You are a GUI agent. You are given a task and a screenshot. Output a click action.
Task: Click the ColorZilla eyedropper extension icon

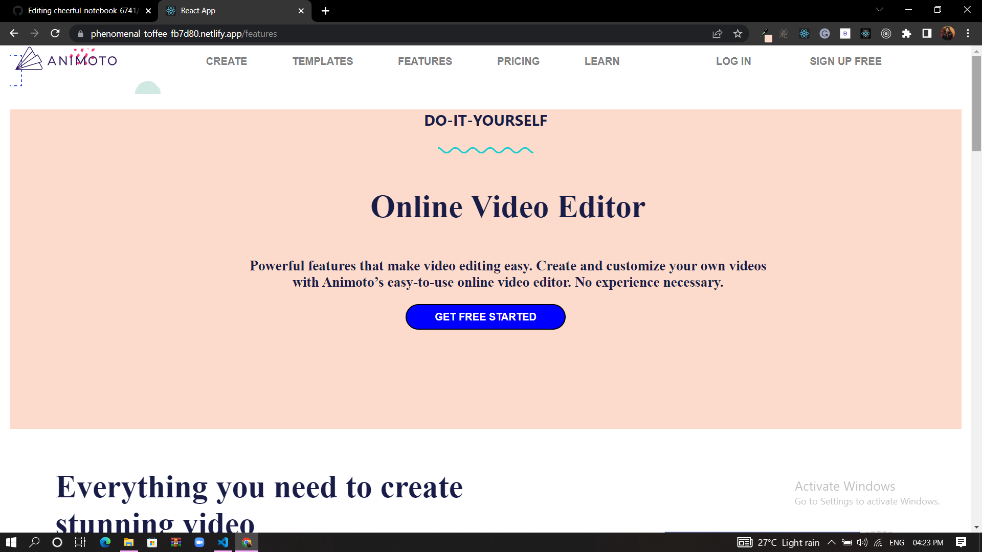point(767,34)
